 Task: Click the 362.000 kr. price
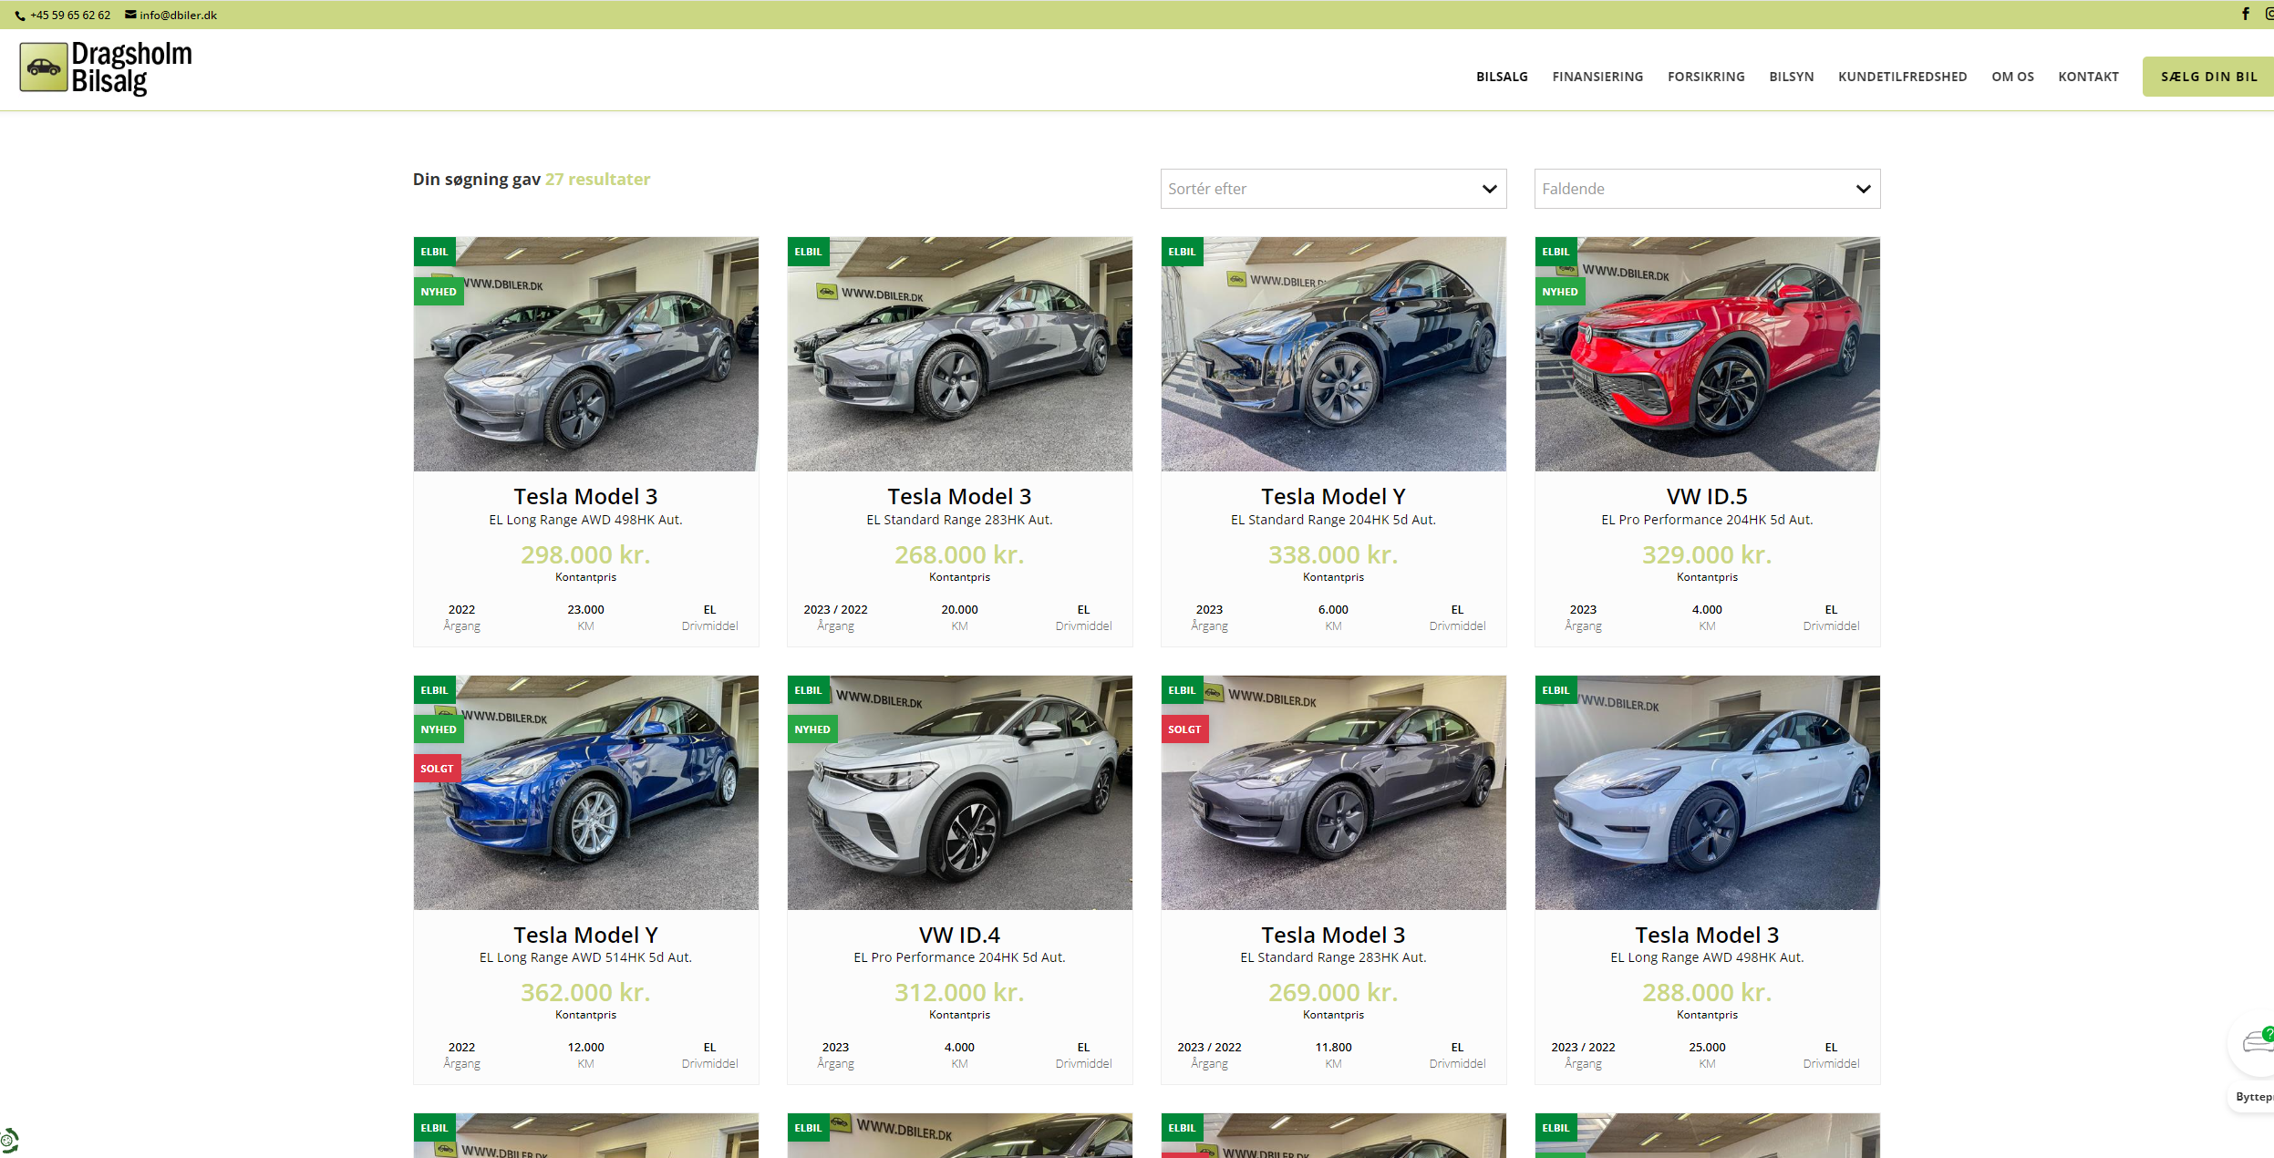tap(585, 992)
